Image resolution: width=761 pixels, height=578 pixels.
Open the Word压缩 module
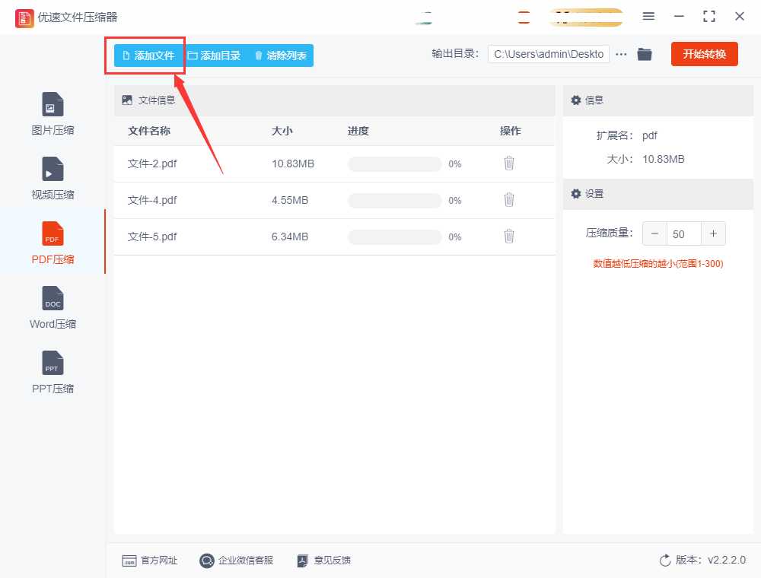pos(53,307)
